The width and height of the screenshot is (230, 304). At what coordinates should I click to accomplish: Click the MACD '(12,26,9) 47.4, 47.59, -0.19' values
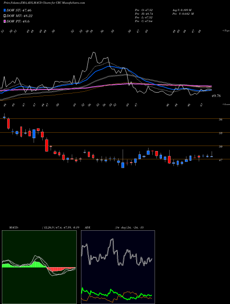point(60,228)
